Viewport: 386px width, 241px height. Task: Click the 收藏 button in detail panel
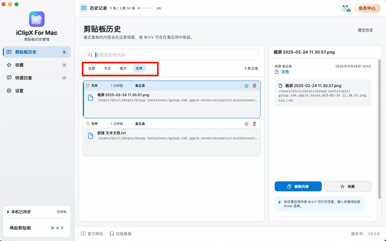[348, 186]
